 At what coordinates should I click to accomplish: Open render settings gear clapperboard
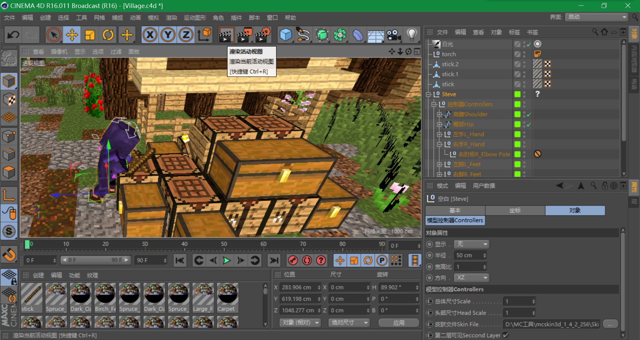[x=263, y=35]
